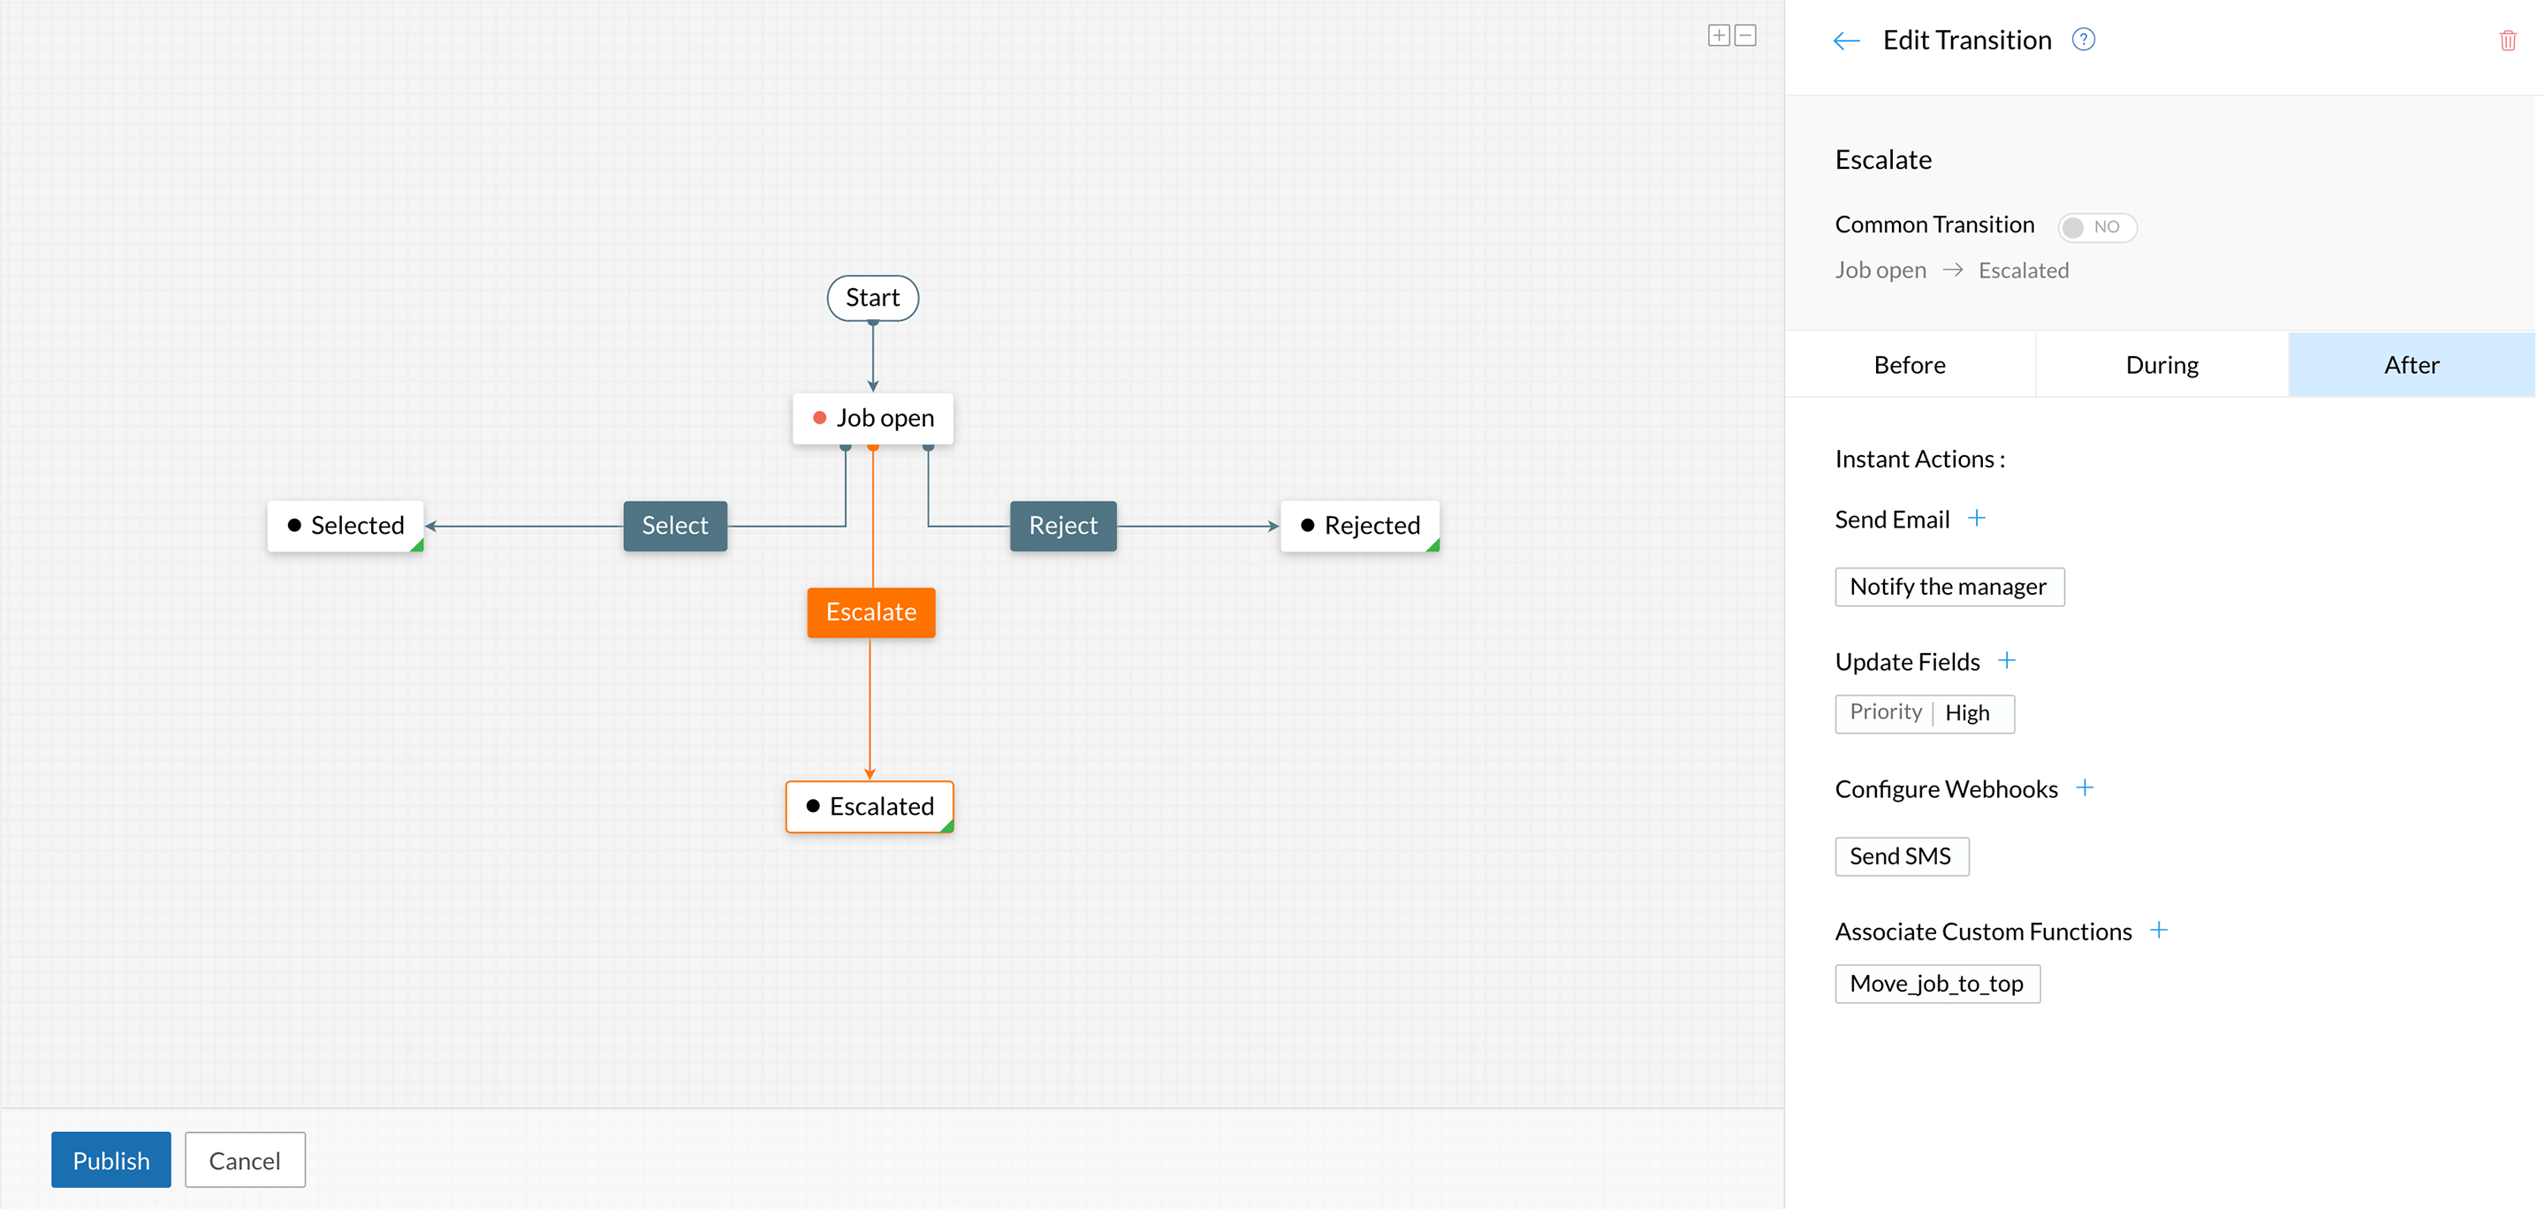Select the orange Escalate transition block

[x=870, y=612]
